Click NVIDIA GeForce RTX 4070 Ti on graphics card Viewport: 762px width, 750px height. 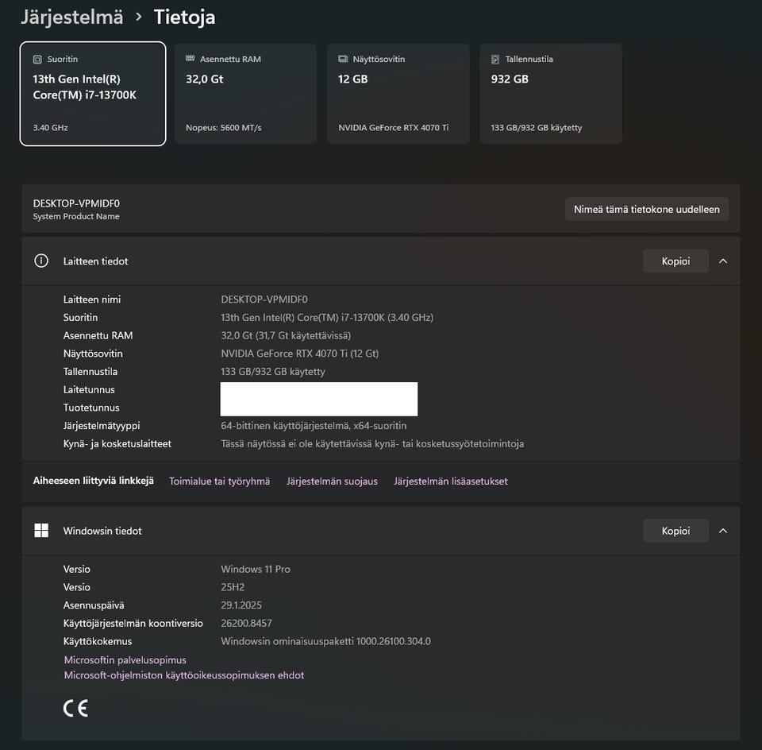click(393, 127)
